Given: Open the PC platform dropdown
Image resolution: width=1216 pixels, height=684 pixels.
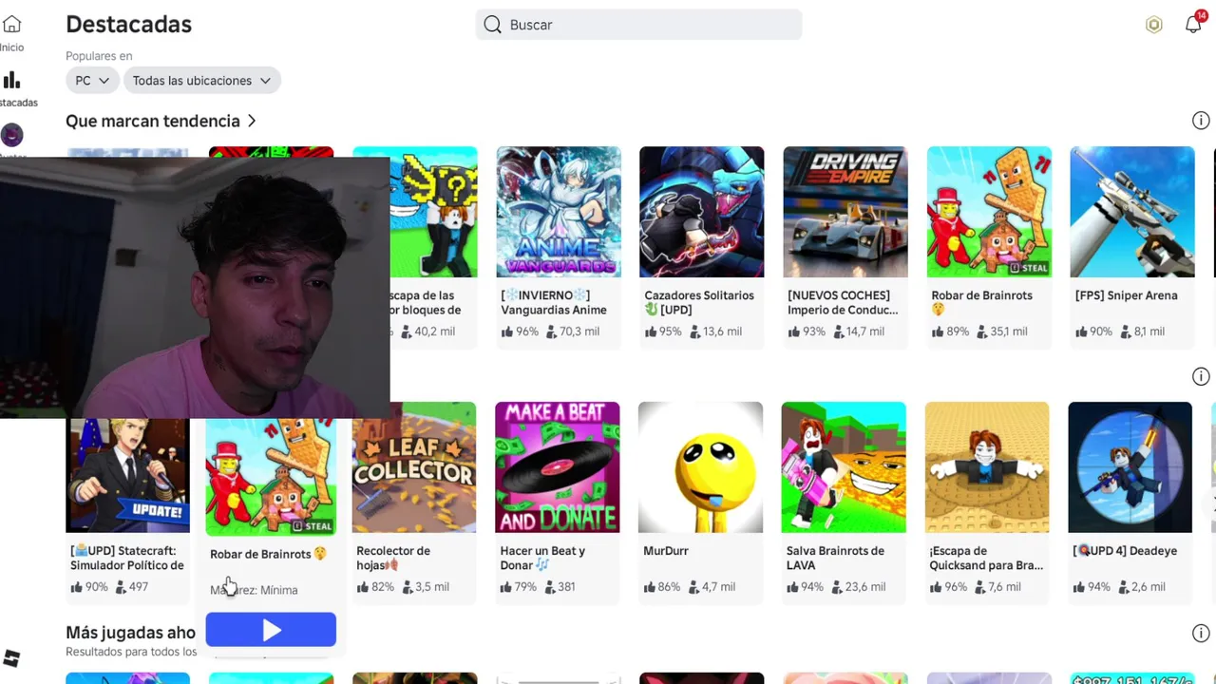Looking at the screenshot, I should [x=92, y=81].
